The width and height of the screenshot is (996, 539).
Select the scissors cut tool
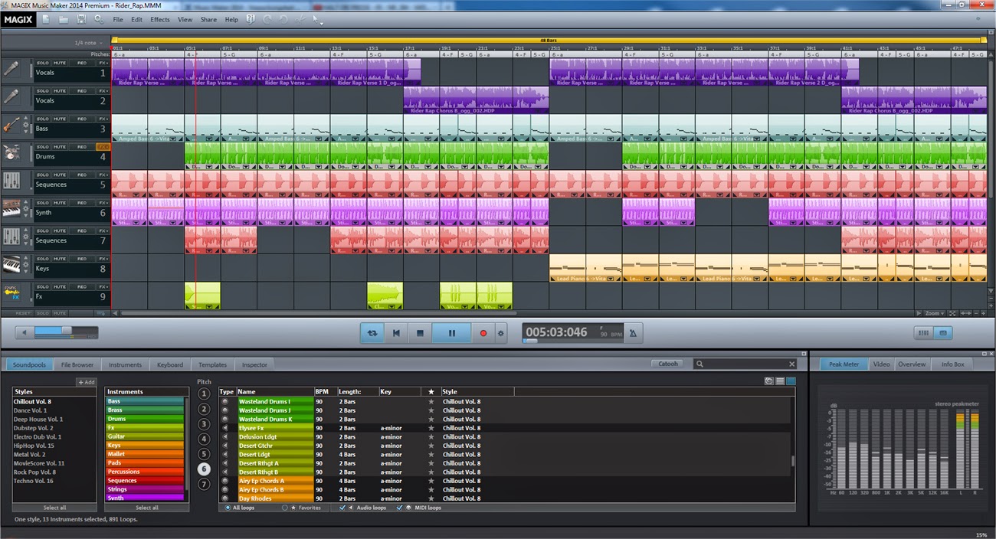click(300, 19)
